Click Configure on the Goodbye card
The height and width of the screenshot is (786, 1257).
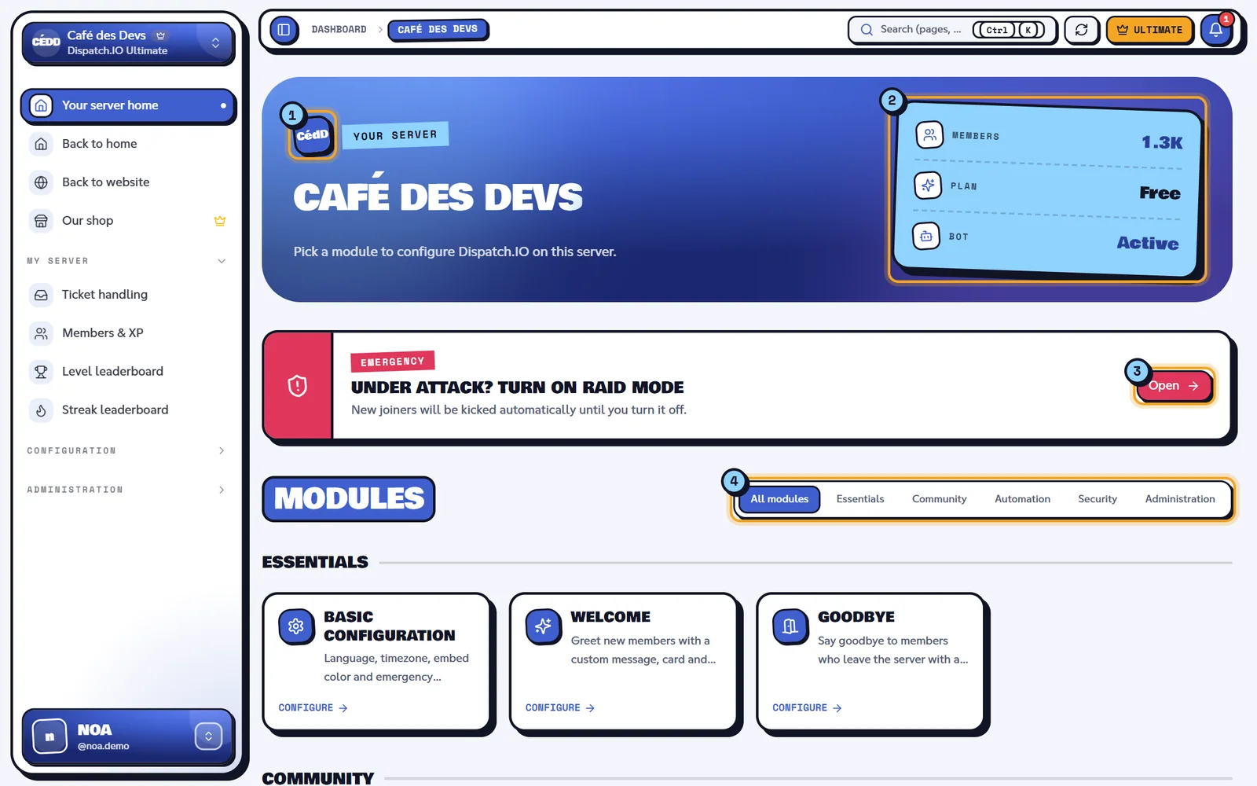click(x=807, y=708)
